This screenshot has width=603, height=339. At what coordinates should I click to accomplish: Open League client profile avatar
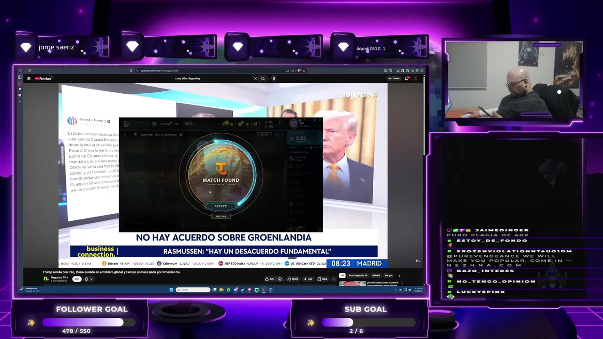pos(293,124)
